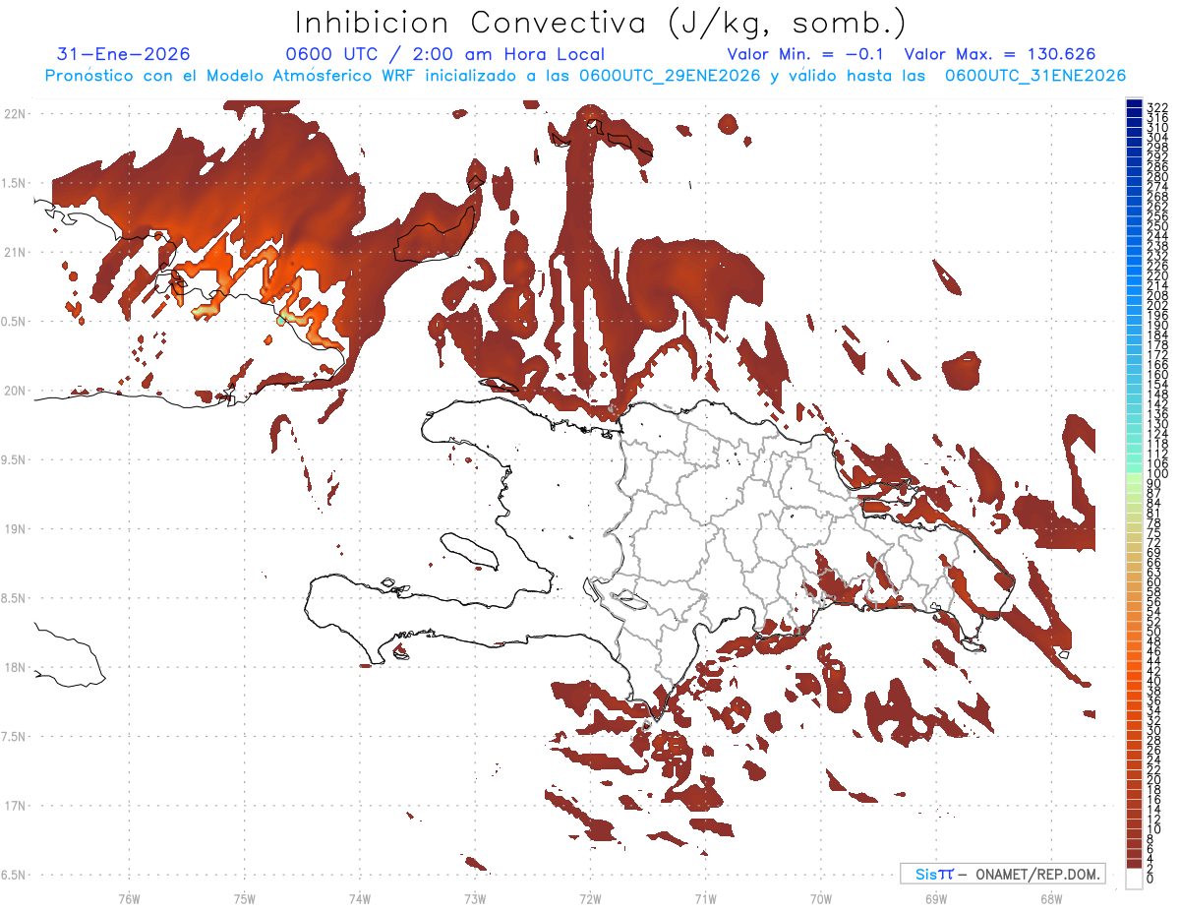The height and width of the screenshot is (912, 1180).
Task: Click the colorbar value '322'
Action: point(1157,107)
